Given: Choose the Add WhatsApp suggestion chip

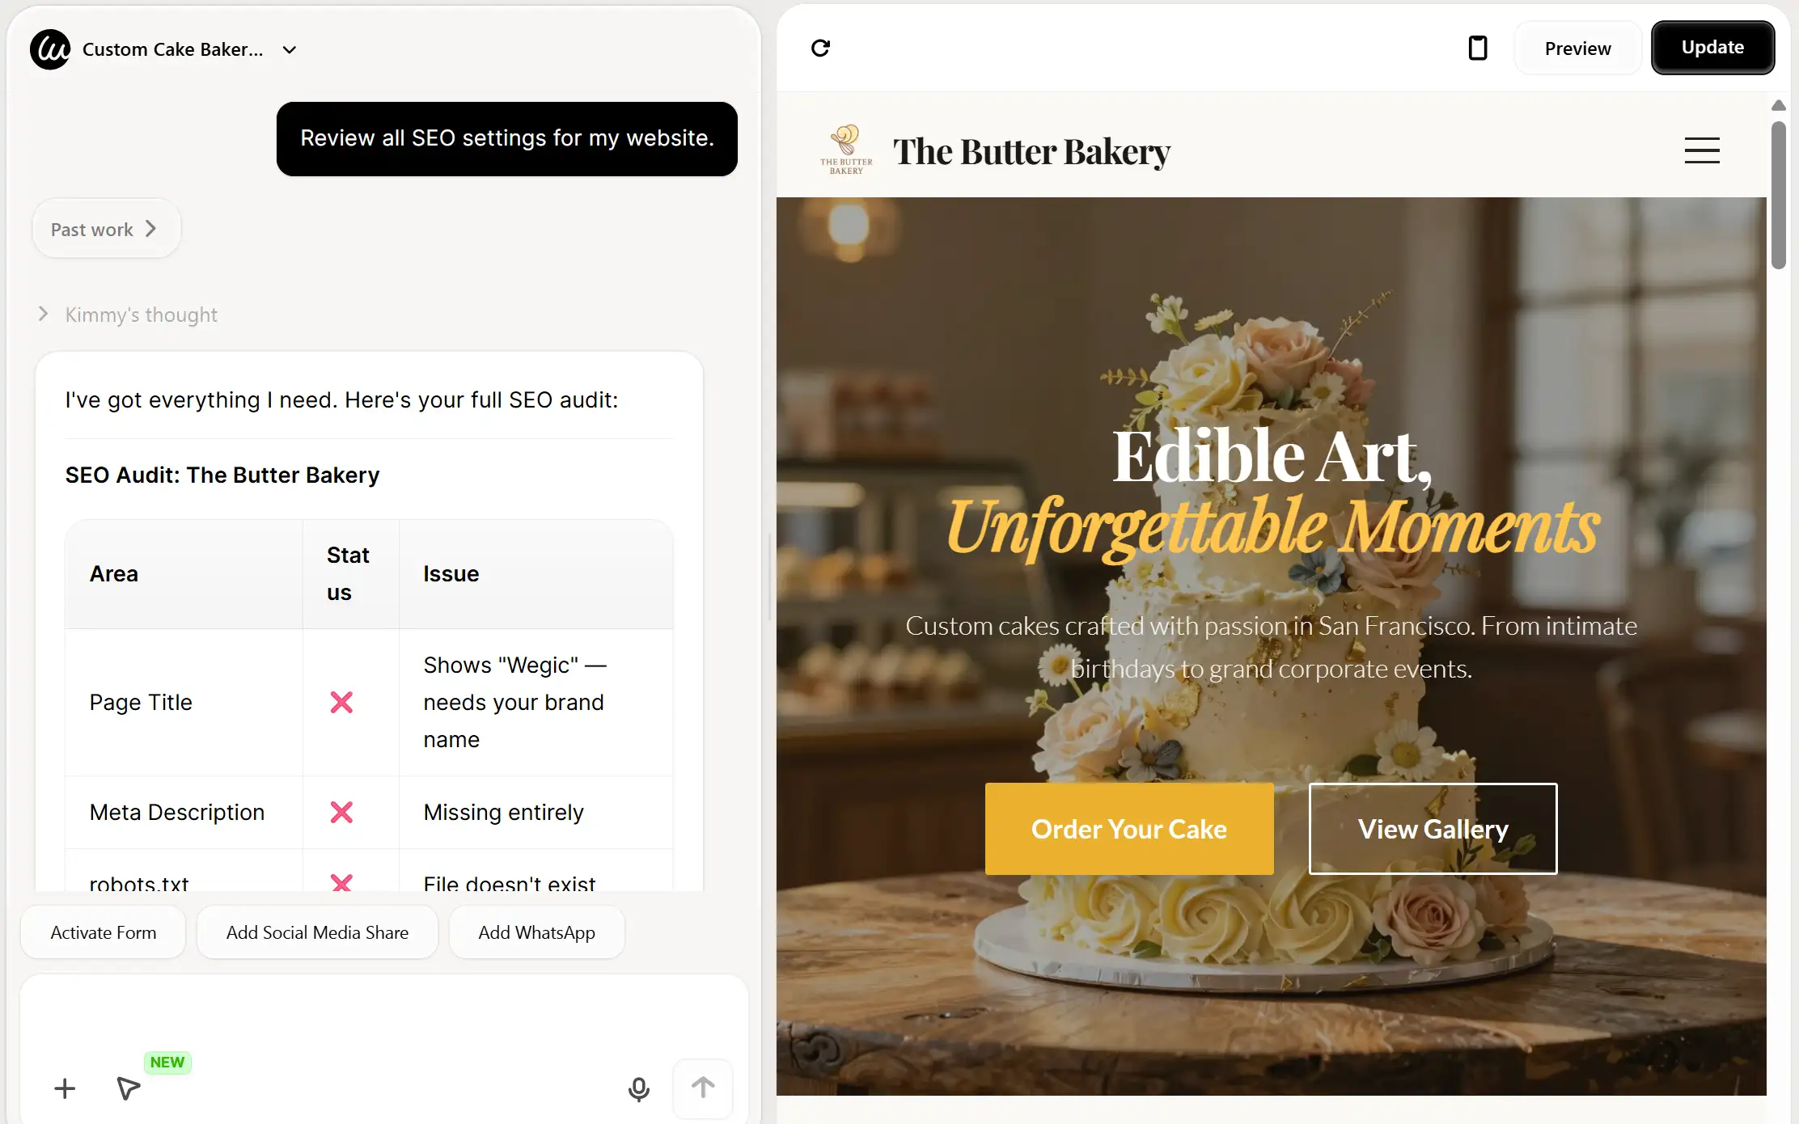Looking at the screenshot, I should [x=536, y=932].
